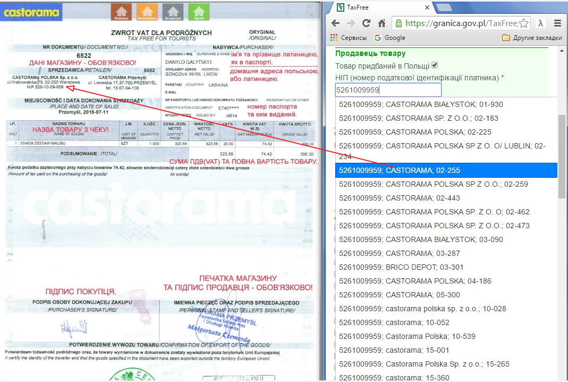Screen dimensions: 568x382
Task: Select CASTORAMA POLSKA SP. Z O.O.; 02-473
Action: [446, 226]
